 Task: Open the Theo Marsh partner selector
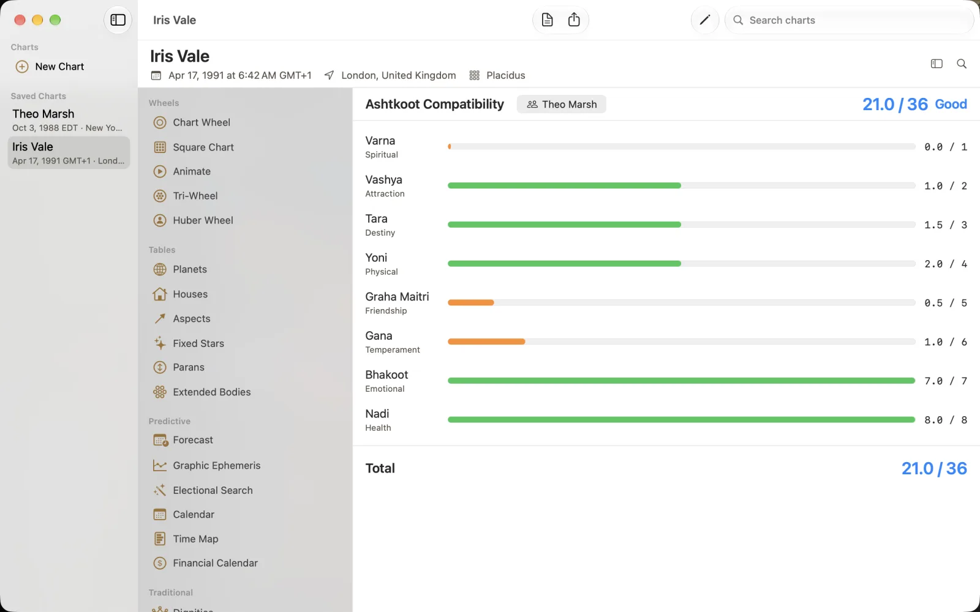[562, 105]
